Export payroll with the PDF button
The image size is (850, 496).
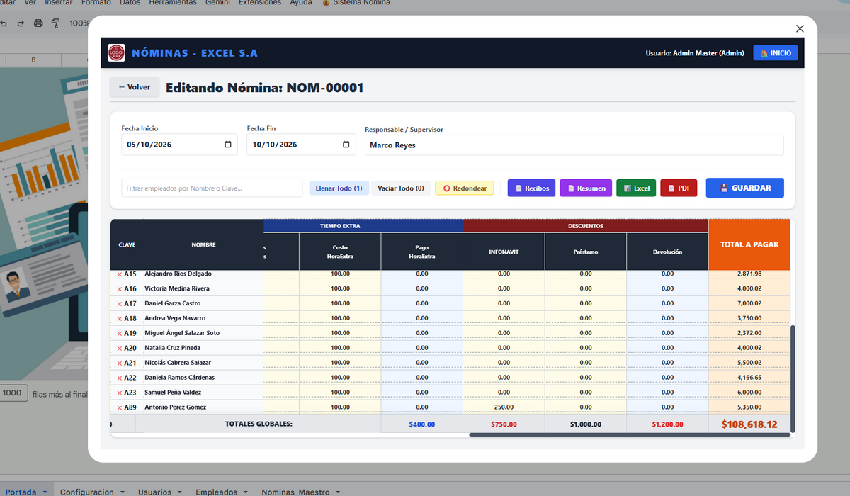click(x=679, y=188)
